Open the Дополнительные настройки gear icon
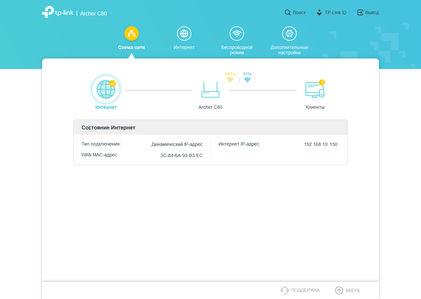Screen dimensions: 421x299 (289, 34)
